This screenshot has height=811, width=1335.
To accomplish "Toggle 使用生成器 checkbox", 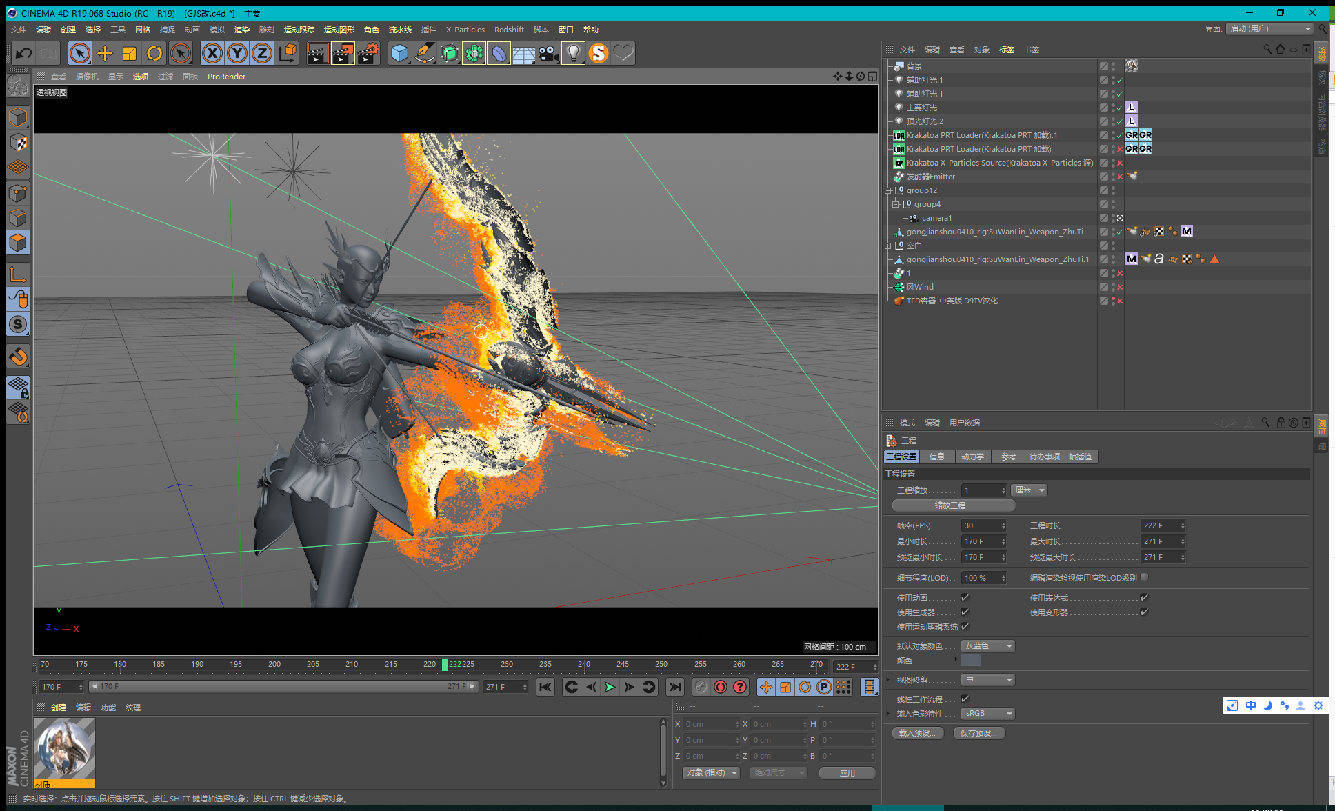I will (x=965, y=612).
